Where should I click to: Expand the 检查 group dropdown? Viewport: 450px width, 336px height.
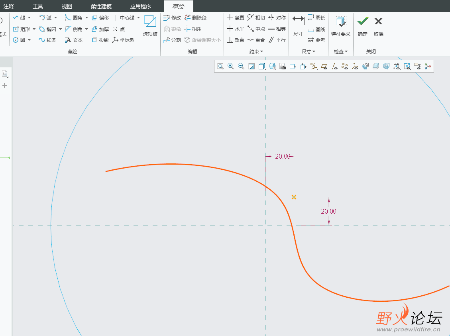tap(341, 52)
